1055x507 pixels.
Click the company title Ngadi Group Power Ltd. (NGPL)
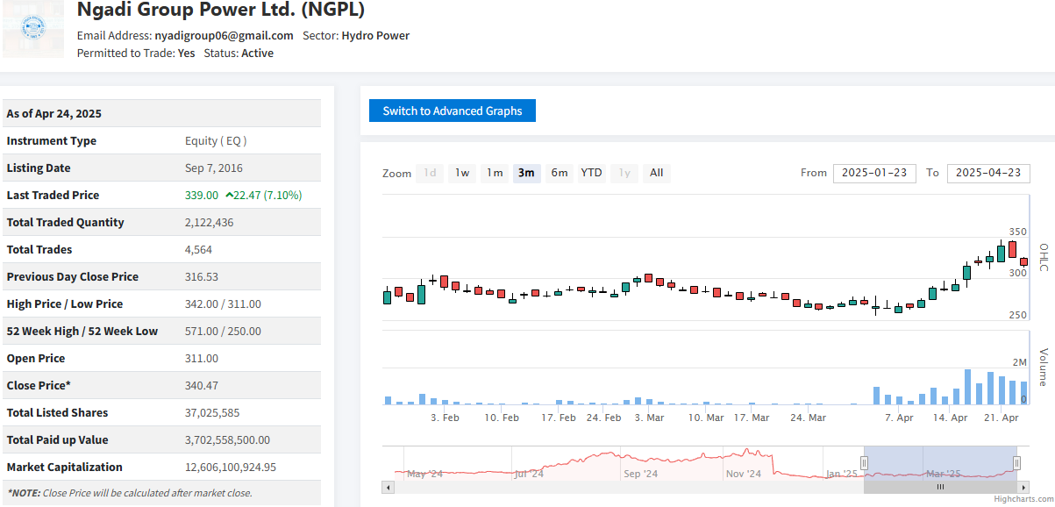[x=221, y=11]
